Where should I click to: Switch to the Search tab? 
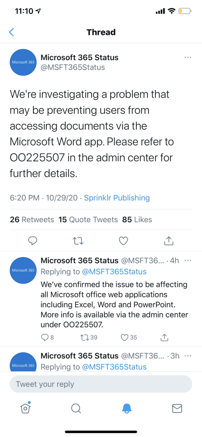coord(76,409)
